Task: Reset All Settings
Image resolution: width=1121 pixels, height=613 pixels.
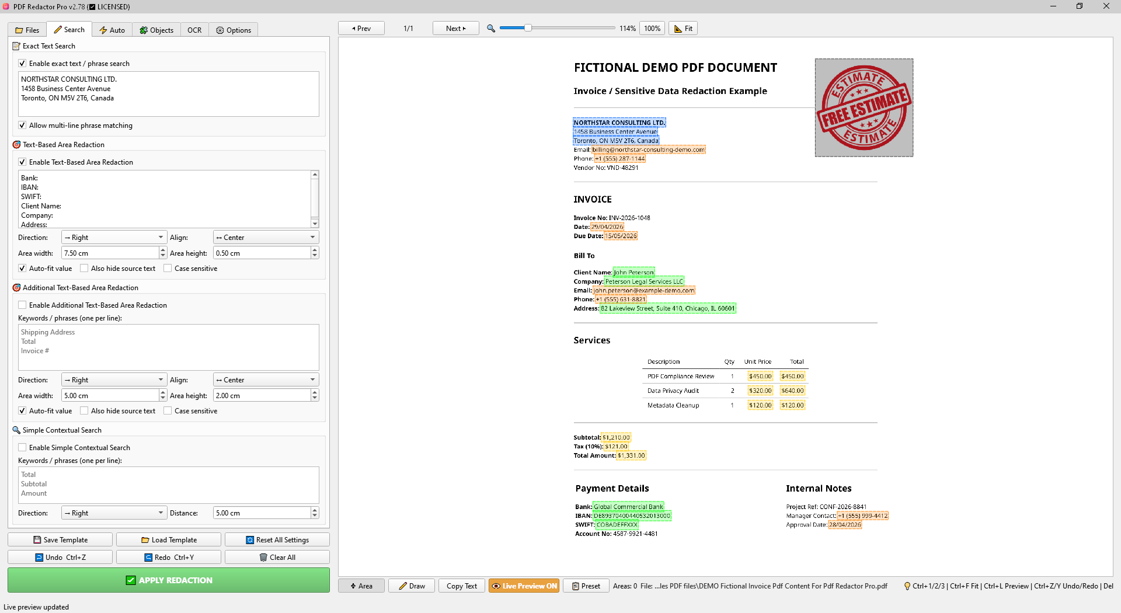Action: point(277,540)
